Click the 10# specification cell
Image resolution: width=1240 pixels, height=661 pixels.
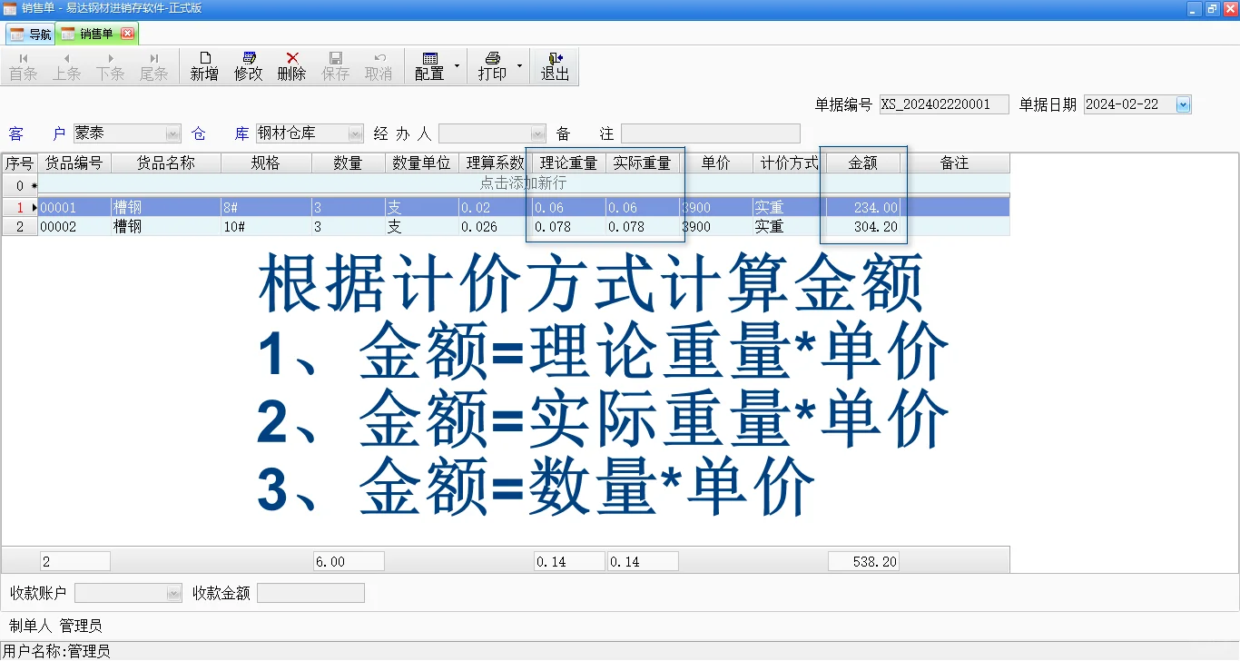pos(266,227)
